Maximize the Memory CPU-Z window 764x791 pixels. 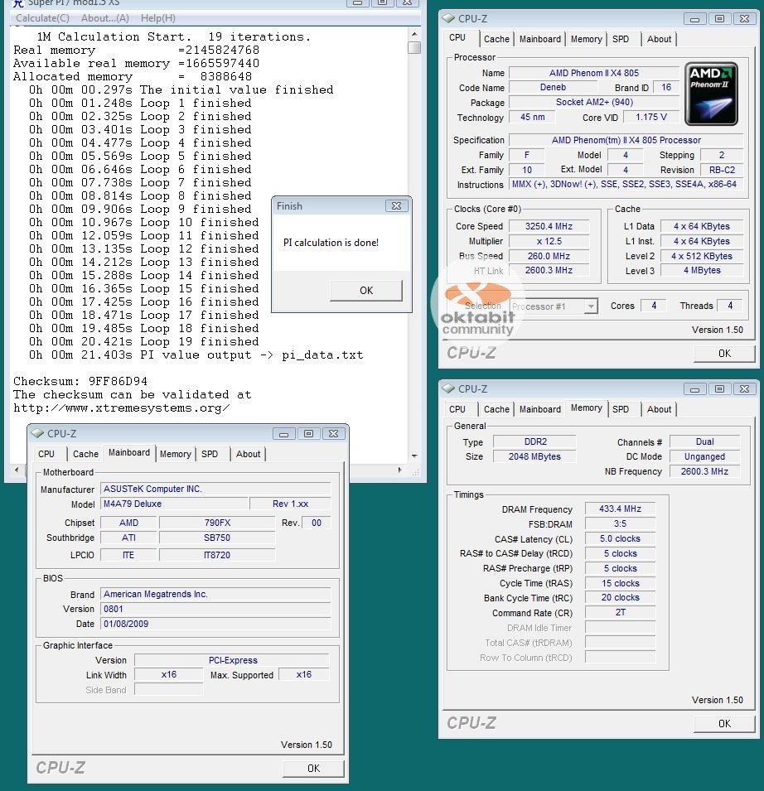[719, 389]
